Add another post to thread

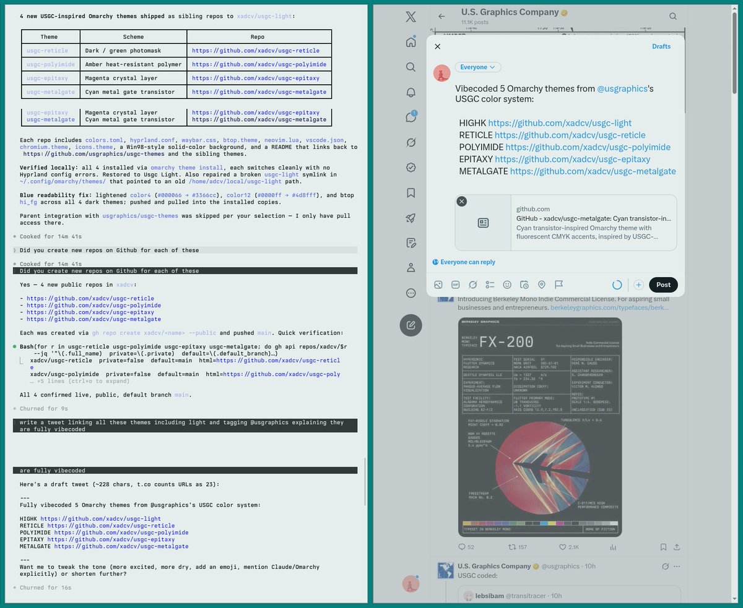click(638, 285)
